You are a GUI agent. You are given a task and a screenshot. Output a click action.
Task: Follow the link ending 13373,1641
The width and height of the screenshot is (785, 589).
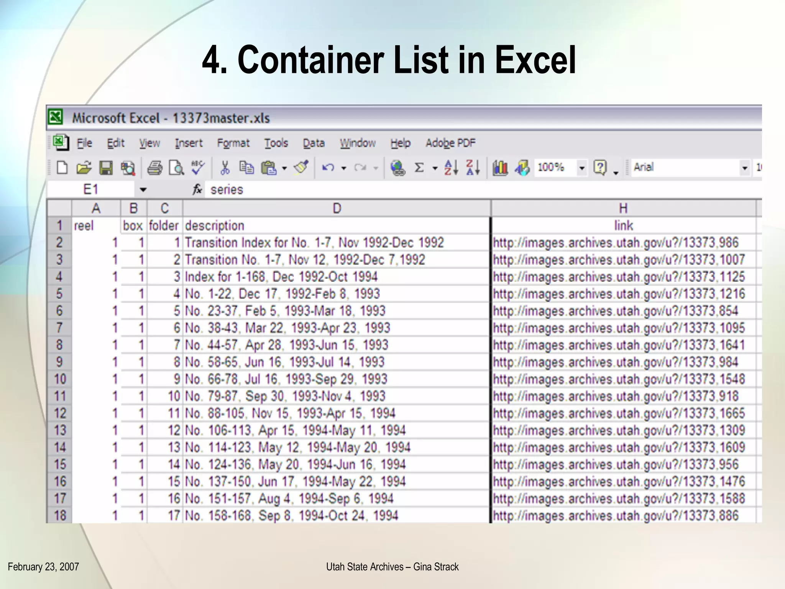619,345
